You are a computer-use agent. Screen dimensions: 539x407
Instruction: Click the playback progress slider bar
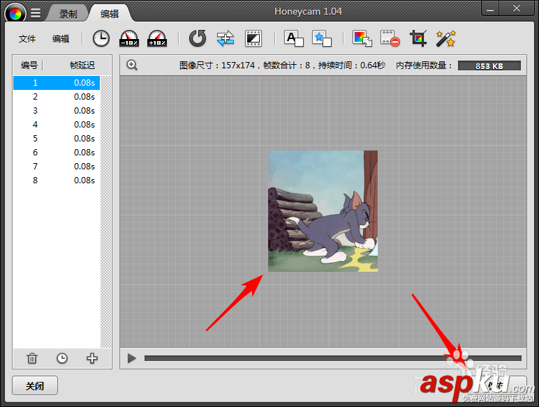point(333,358)
